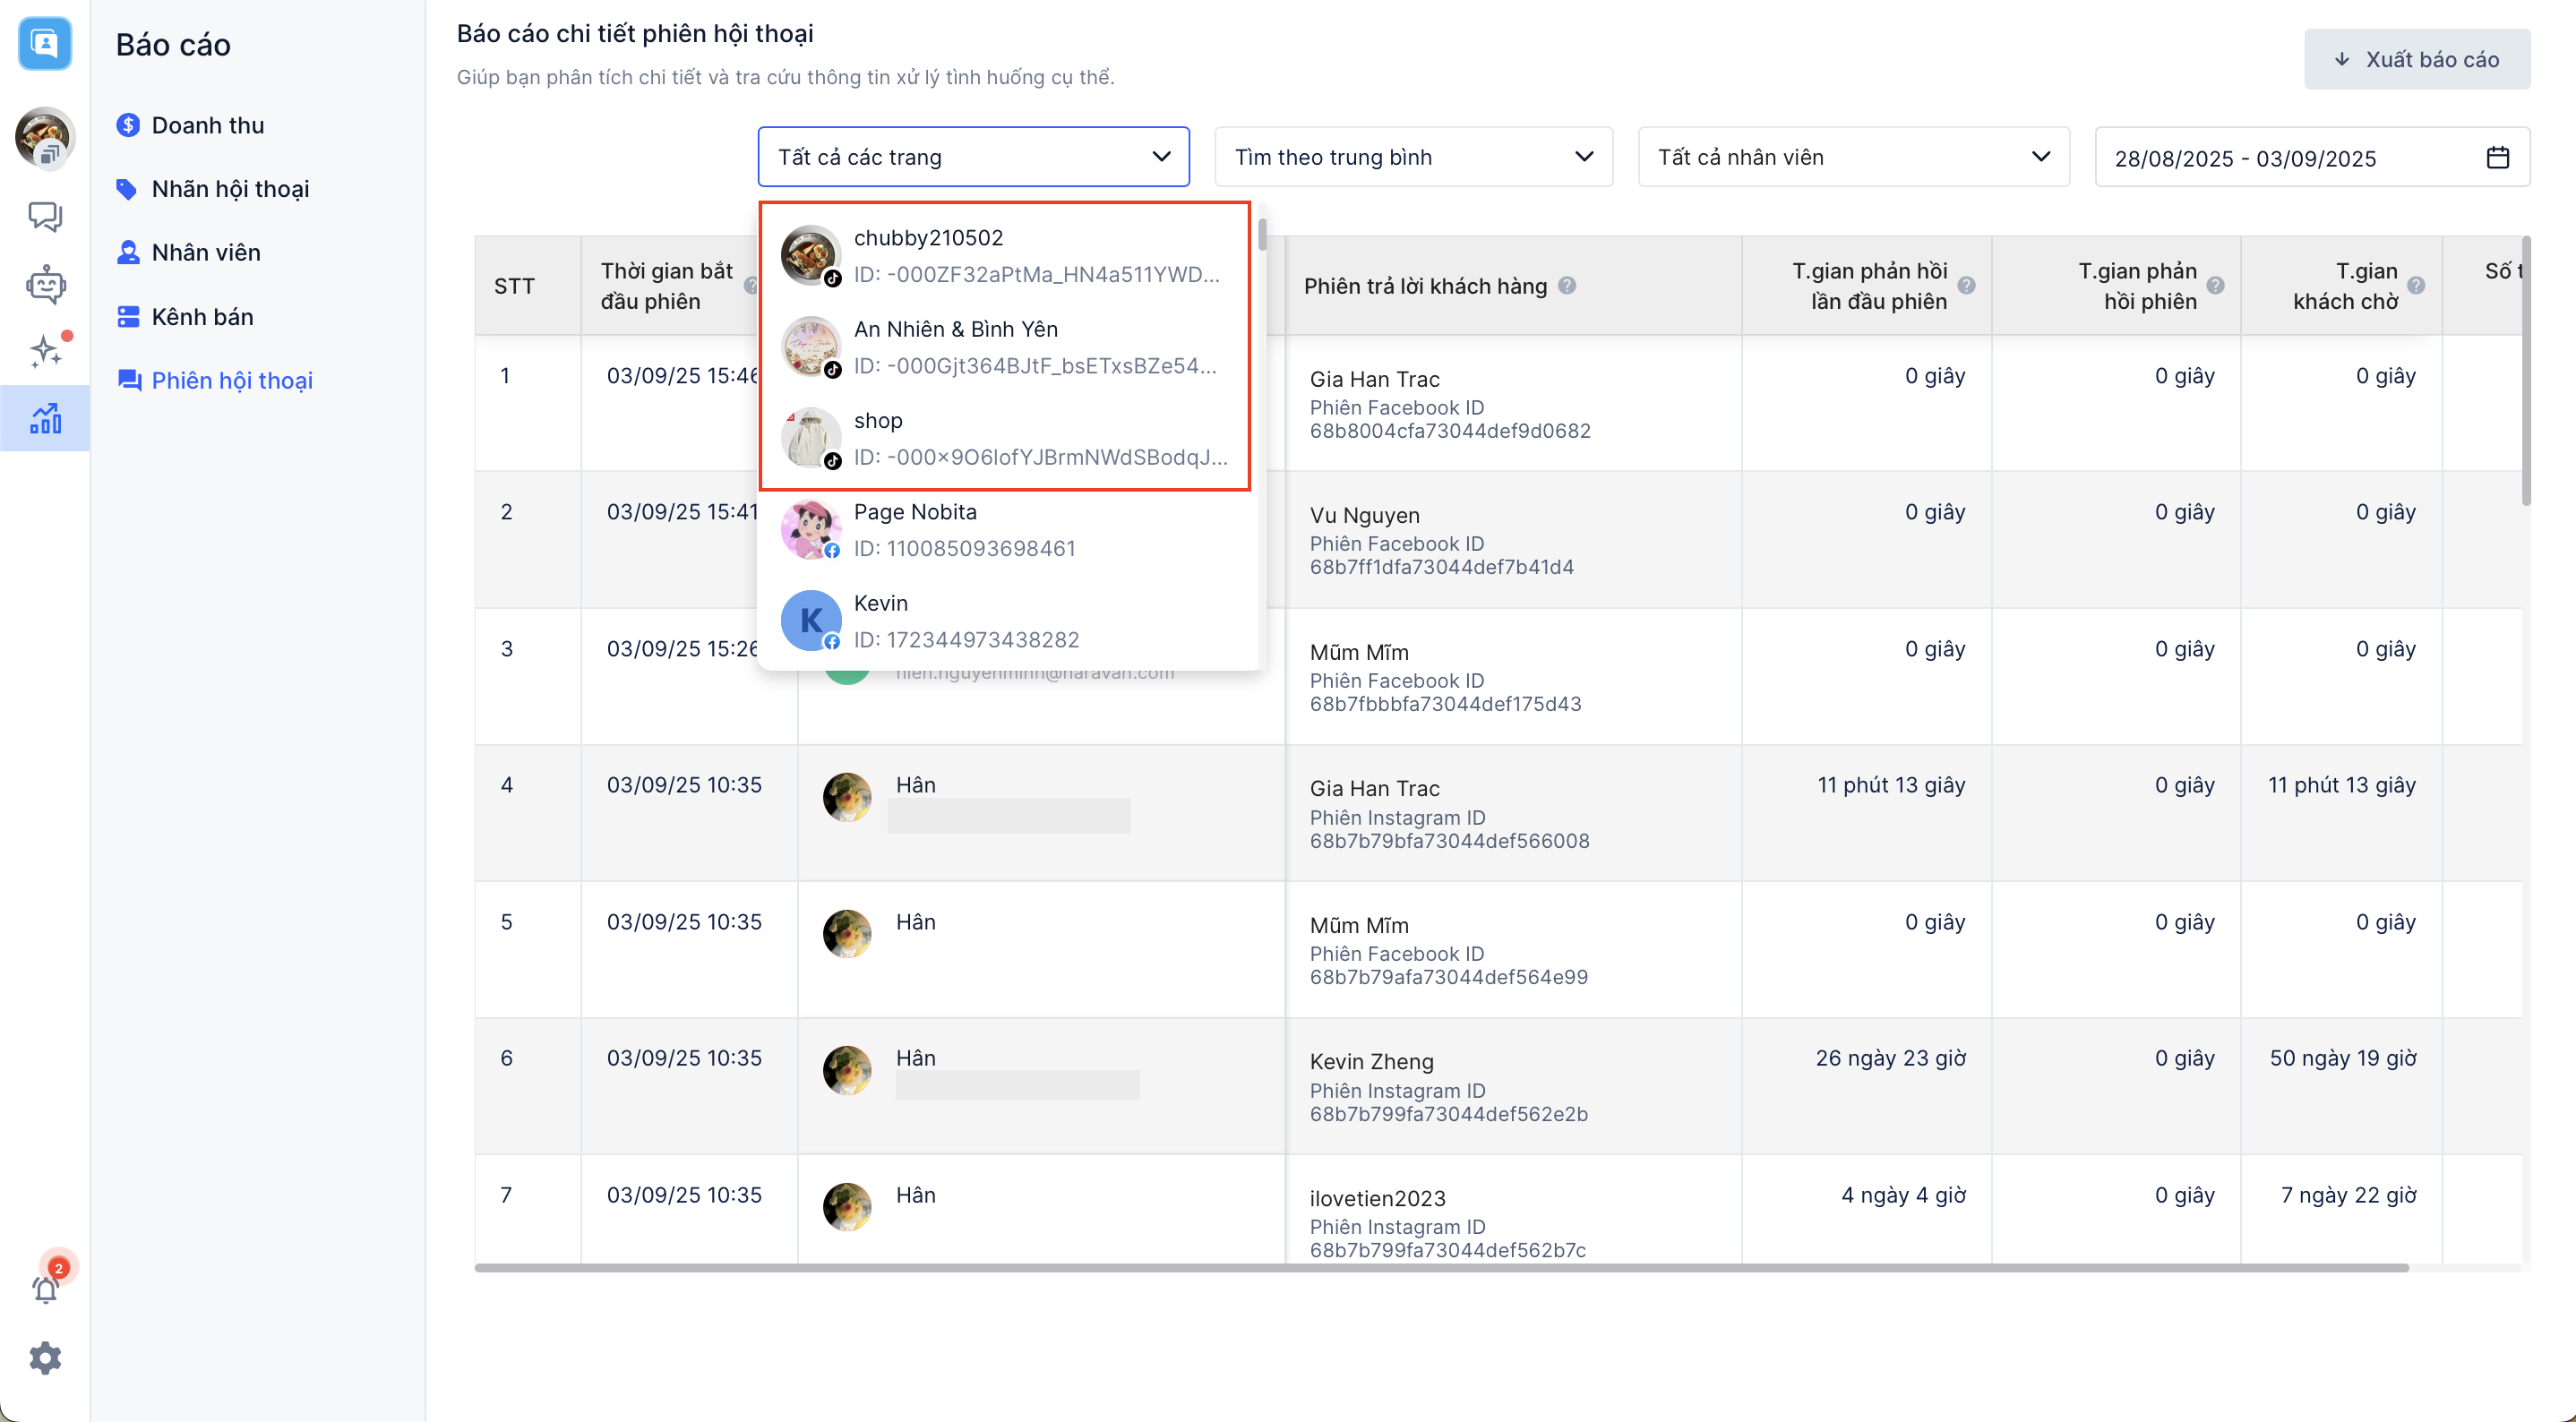Click help icon beside T.gian khách chờ
Screen dimensions: 2576x1422
coord(2416,286)
